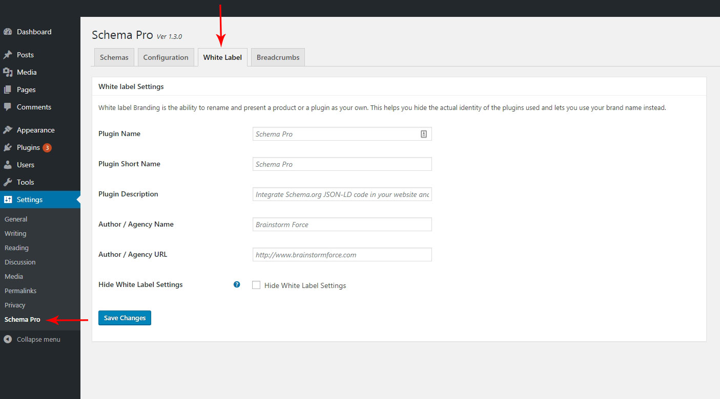The width and height of the screenshot is (720, 399).
Task: Click the Appearance paintbrush icon
Action: pos(8,130)
